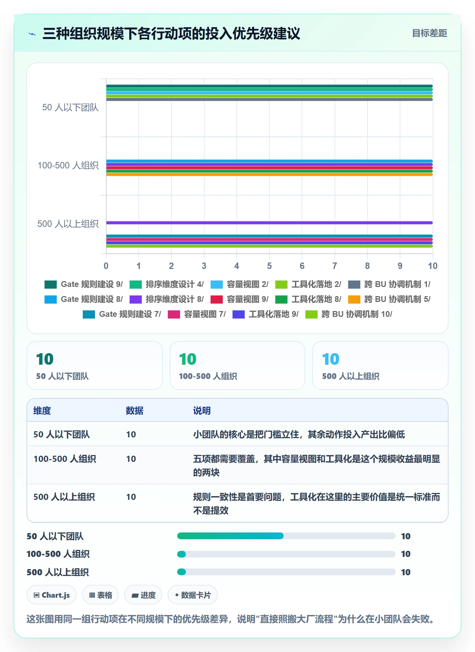
Task: Select the 表格 chip
Action: pyautogui.click(x=100, y=595)
